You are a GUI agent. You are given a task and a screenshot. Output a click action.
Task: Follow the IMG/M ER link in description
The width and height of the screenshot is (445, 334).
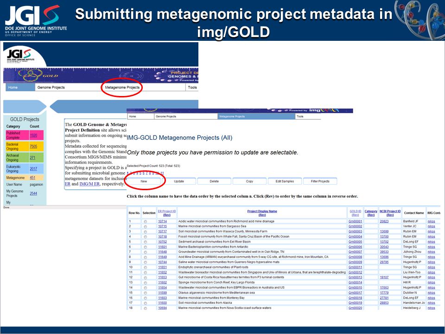(x=89, y=184)
